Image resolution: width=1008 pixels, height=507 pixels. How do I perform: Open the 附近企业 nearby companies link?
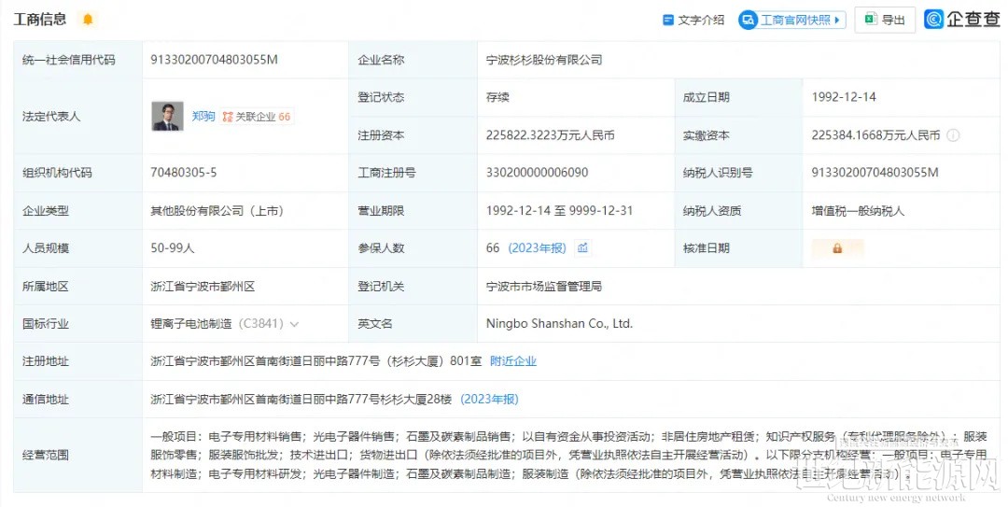[x=513, y=361]
